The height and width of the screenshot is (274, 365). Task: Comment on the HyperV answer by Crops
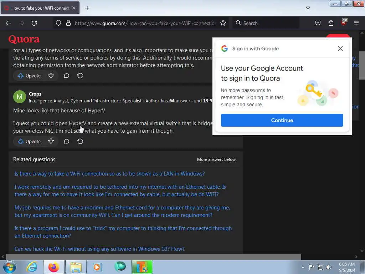67,141
